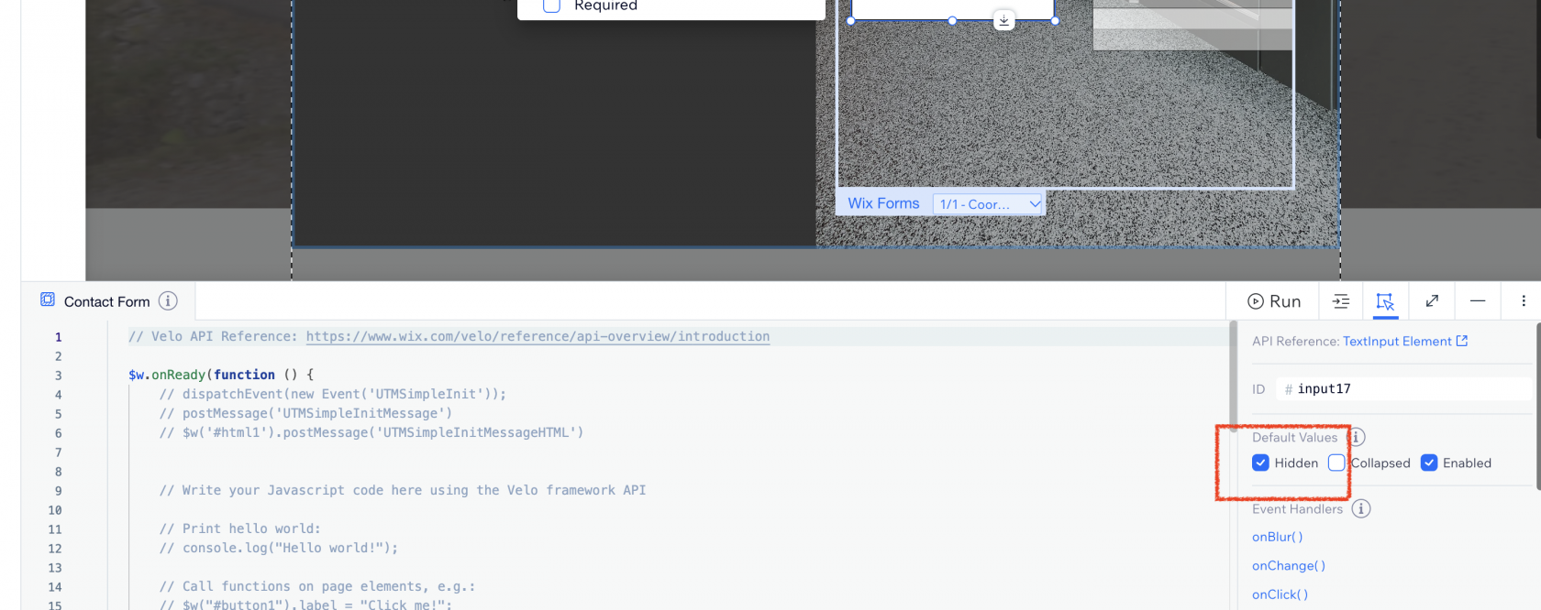
Task: Select the Contact Form code tab
Action: point(106,301)
